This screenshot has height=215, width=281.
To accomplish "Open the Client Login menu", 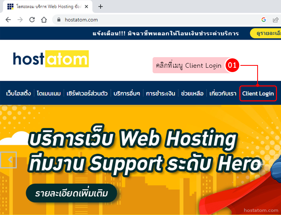I will (x=258, y=94).
